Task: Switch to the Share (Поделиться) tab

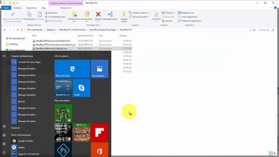Action: (x=31, y=8)
